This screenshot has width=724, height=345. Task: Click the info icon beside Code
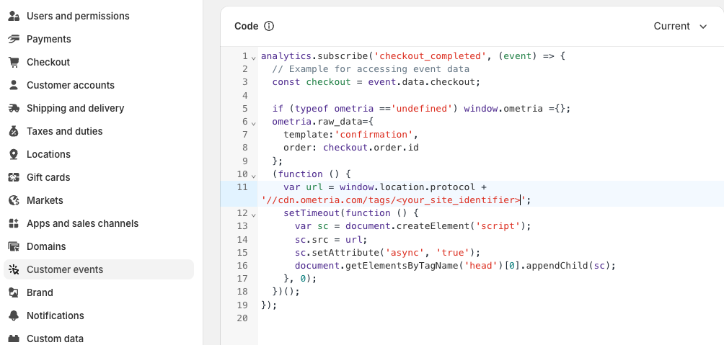269,26
